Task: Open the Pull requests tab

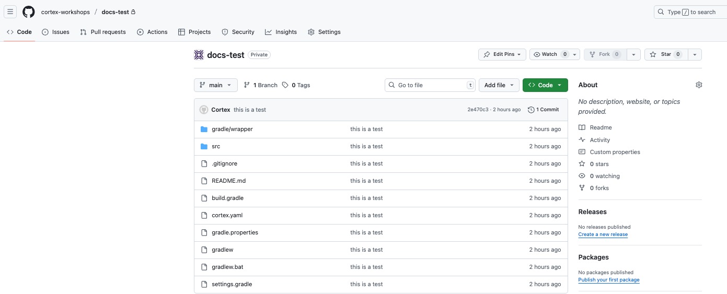Action: tap(103, 32)
